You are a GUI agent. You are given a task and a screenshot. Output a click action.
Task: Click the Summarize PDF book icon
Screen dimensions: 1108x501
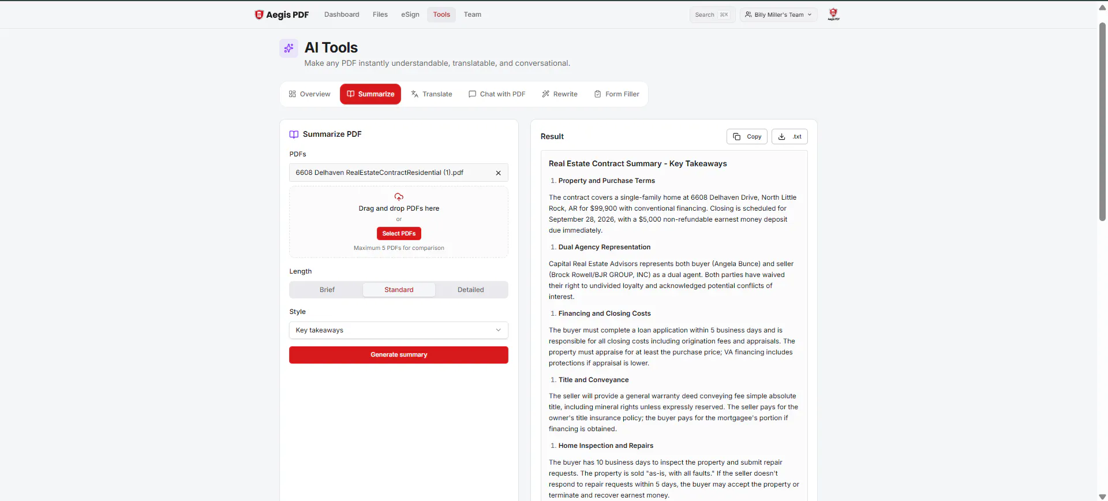(294, 134)
